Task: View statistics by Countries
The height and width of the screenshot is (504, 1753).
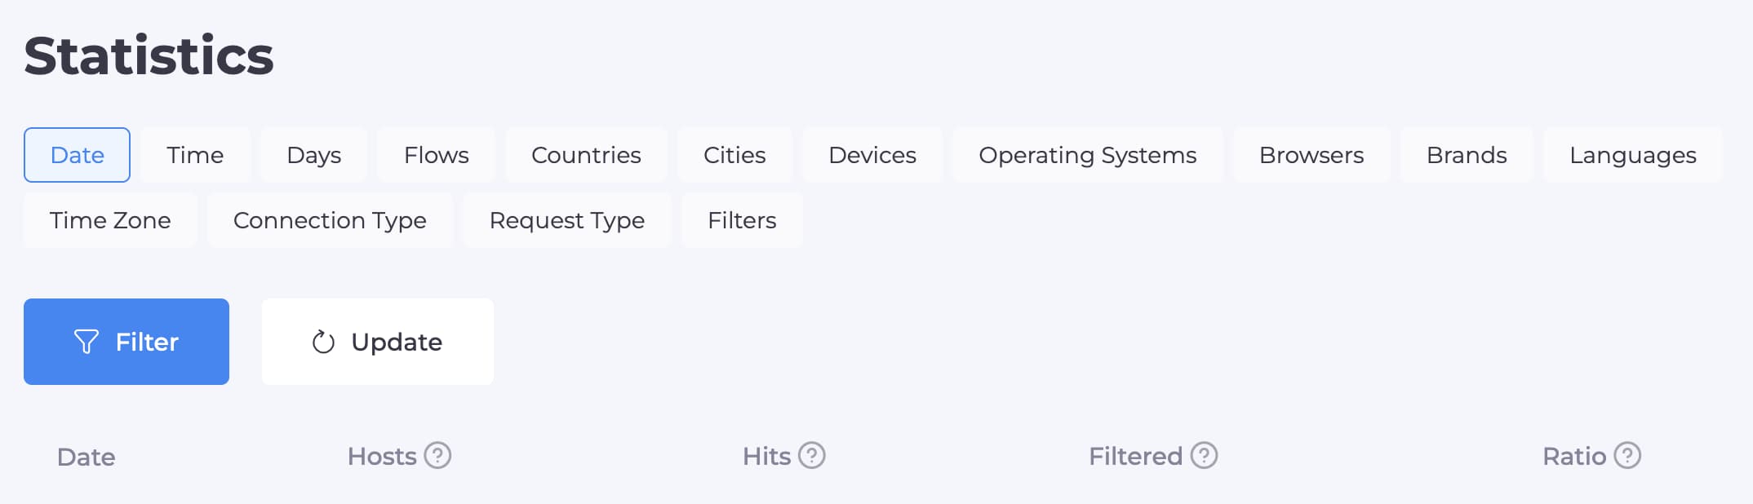Action: 586,155
